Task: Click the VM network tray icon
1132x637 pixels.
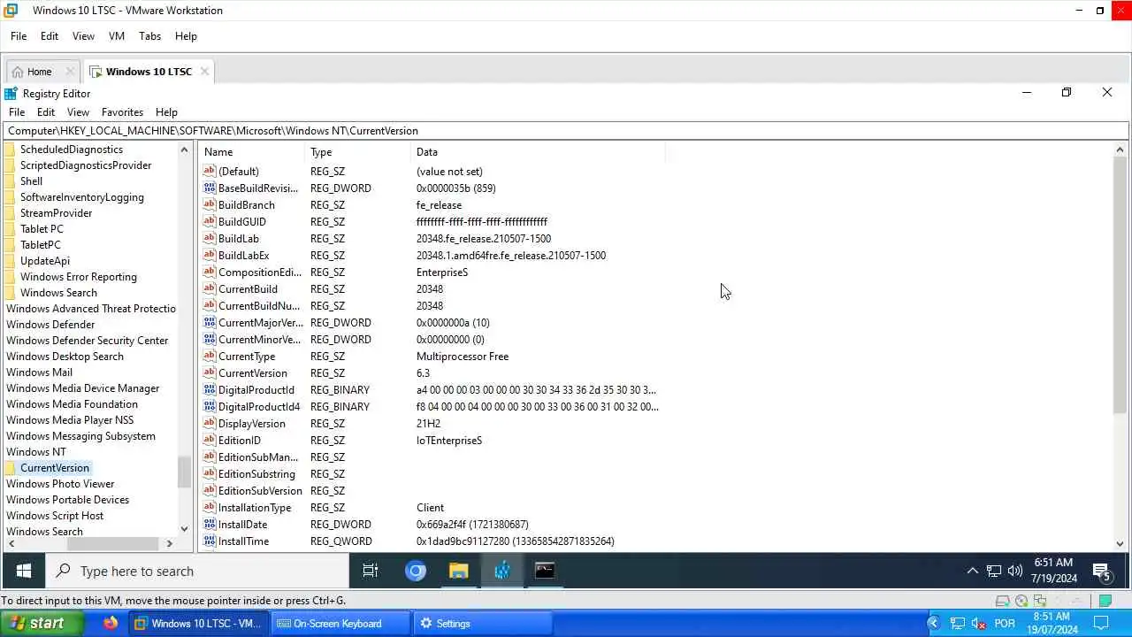Action: (x=994, y=571)
